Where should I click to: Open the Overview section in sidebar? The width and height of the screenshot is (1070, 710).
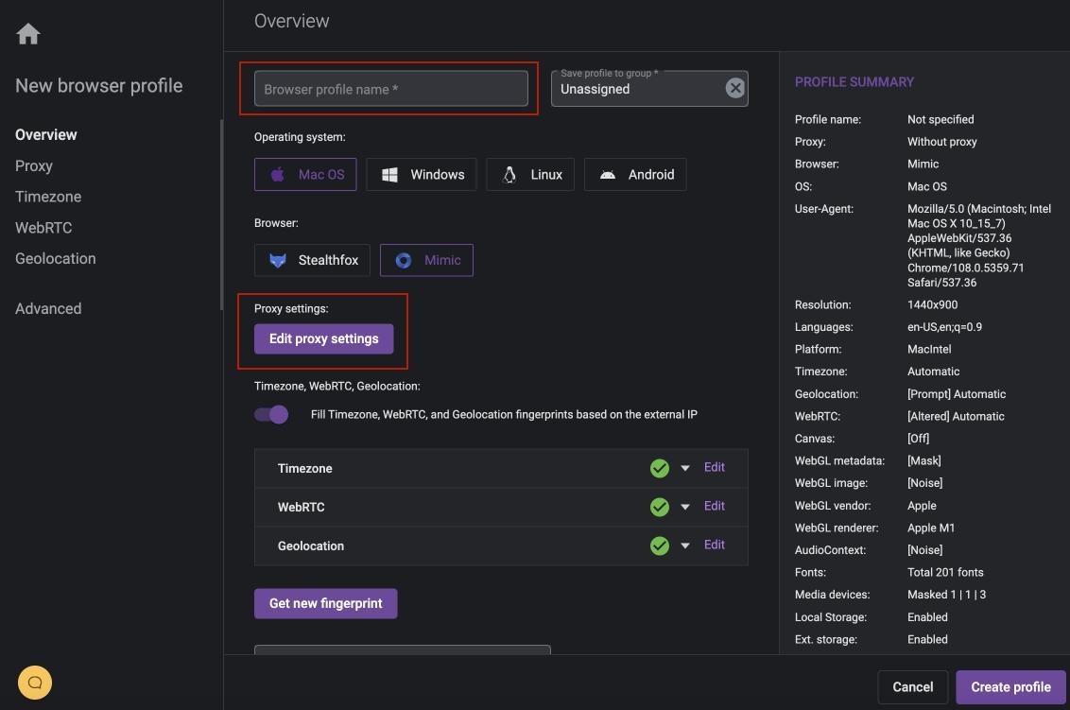click(x=45, y=134)
